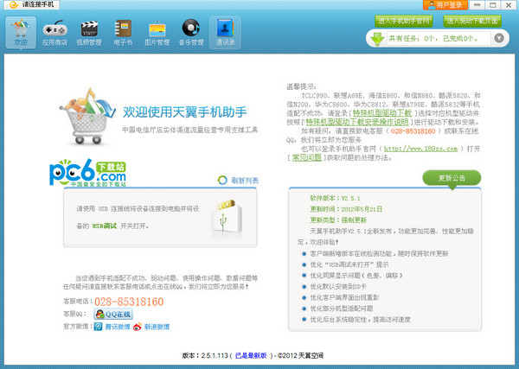This screenshot has height=369, width=519.
Task: Open the 通讯录 contacts section
Action: coord(226,33)
